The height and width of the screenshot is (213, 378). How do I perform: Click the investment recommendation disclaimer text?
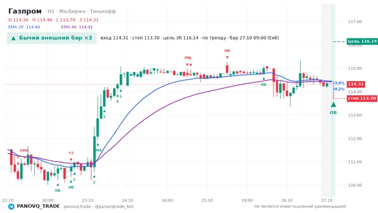coord(300,206)
